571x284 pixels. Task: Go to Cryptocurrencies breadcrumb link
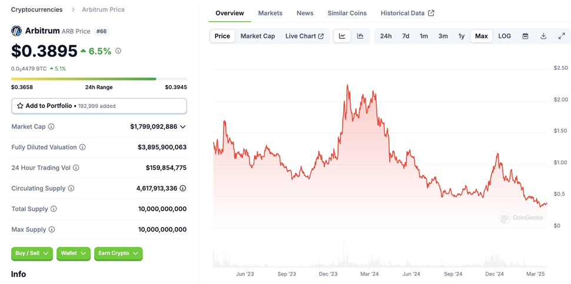(x=36, y=9)
